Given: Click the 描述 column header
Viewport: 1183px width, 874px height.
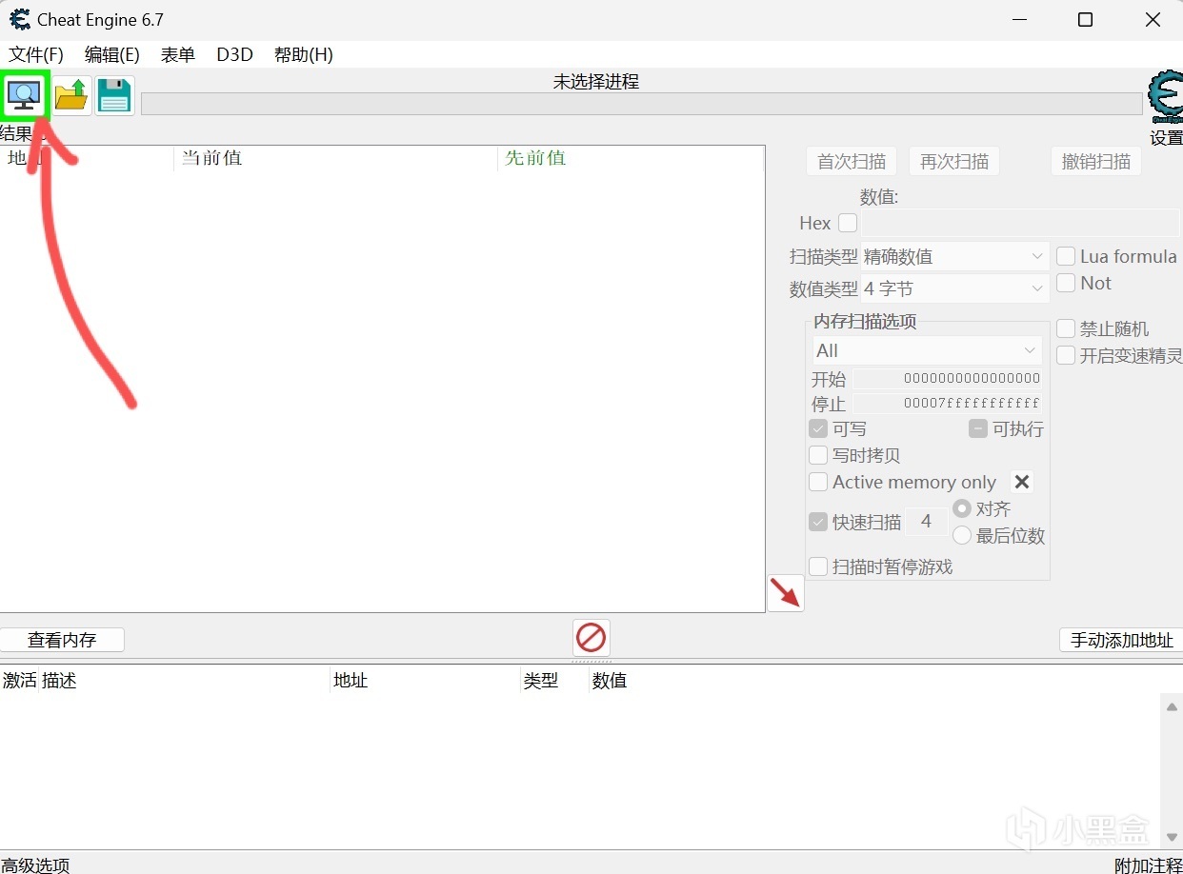Looking at the screenshot, I should click(x=59, y=681).
